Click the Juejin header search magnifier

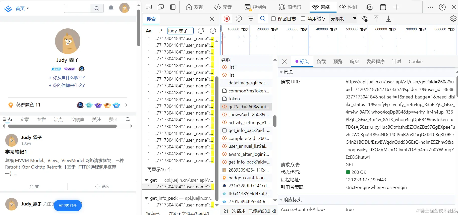97,8
